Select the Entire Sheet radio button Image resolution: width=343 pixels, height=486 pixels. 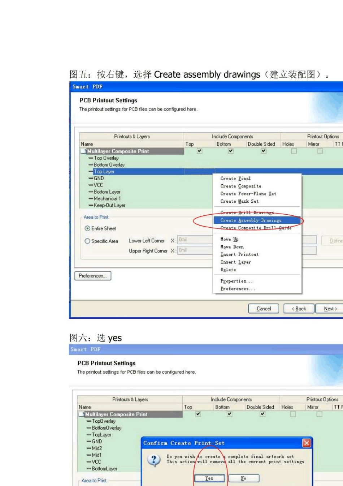87,228
